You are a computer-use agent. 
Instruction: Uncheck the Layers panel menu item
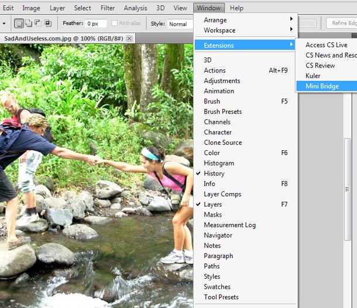[212, 205]
